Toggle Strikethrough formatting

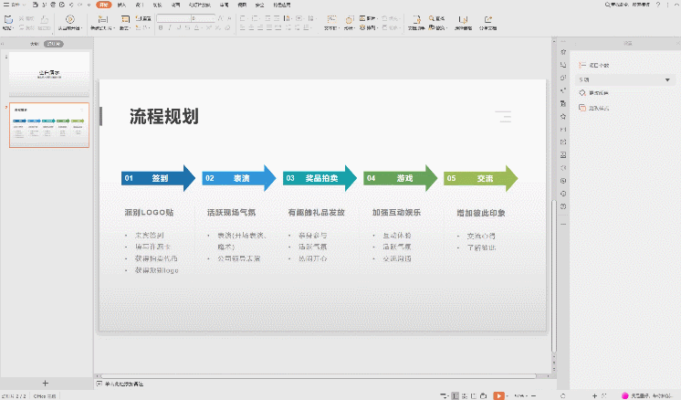point(188,27)
